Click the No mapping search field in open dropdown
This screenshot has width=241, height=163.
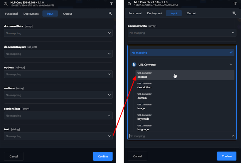[179, 136]
